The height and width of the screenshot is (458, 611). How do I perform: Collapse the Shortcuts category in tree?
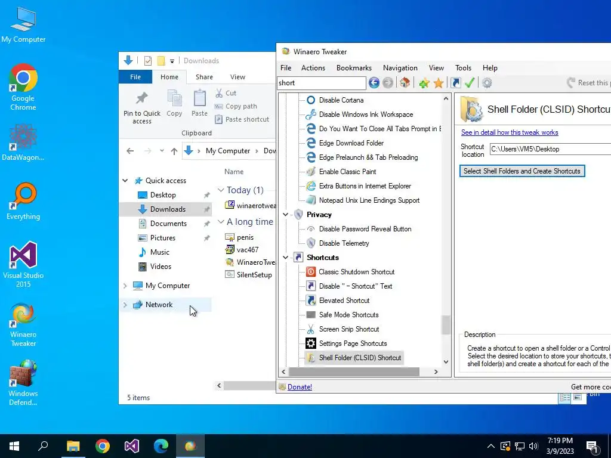pyautogui.click(x=286, y=258)
